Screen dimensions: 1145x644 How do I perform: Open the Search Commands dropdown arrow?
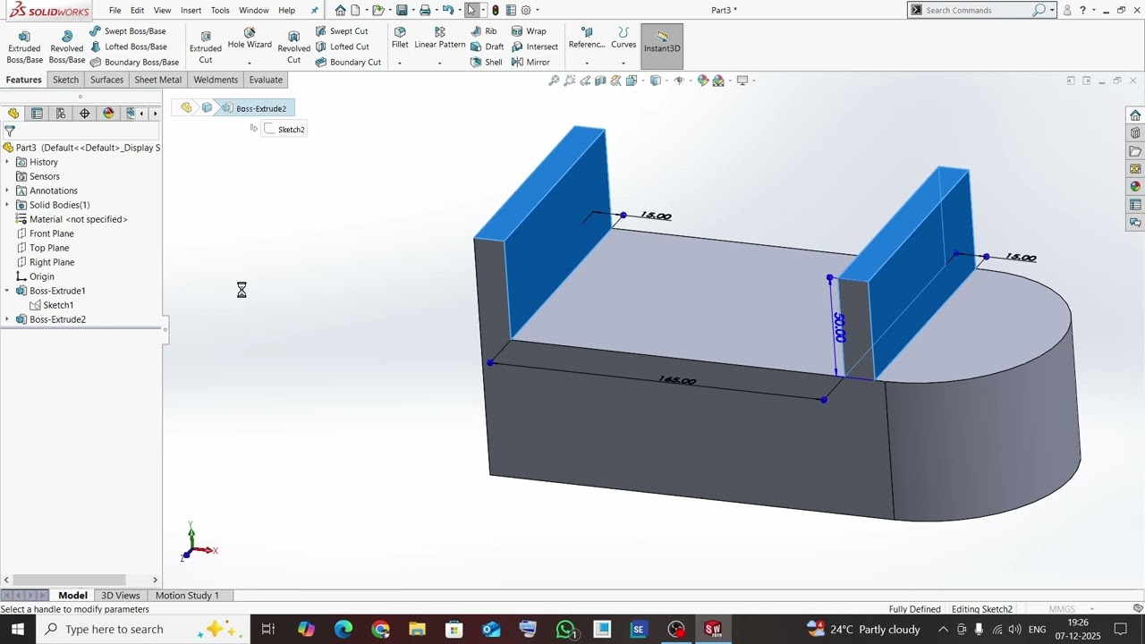pos(1052,10)
